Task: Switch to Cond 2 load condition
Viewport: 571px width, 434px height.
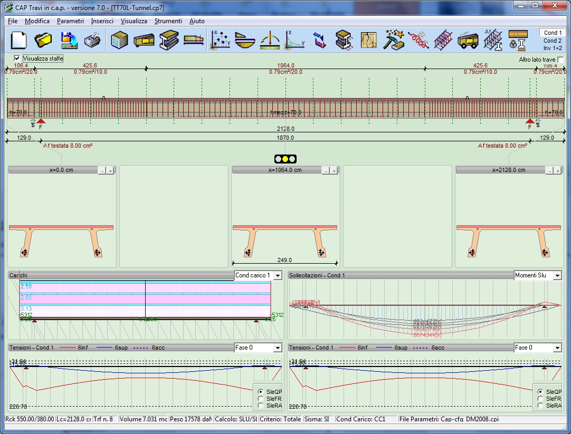Action: click(553, 41)
